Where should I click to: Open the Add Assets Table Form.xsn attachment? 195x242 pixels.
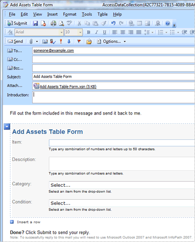[65, 86]
